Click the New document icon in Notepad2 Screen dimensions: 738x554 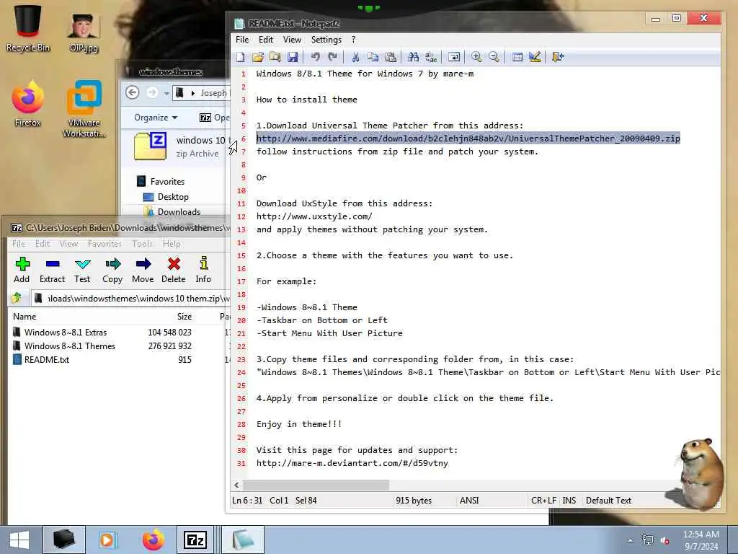click(x=241, y=57)
